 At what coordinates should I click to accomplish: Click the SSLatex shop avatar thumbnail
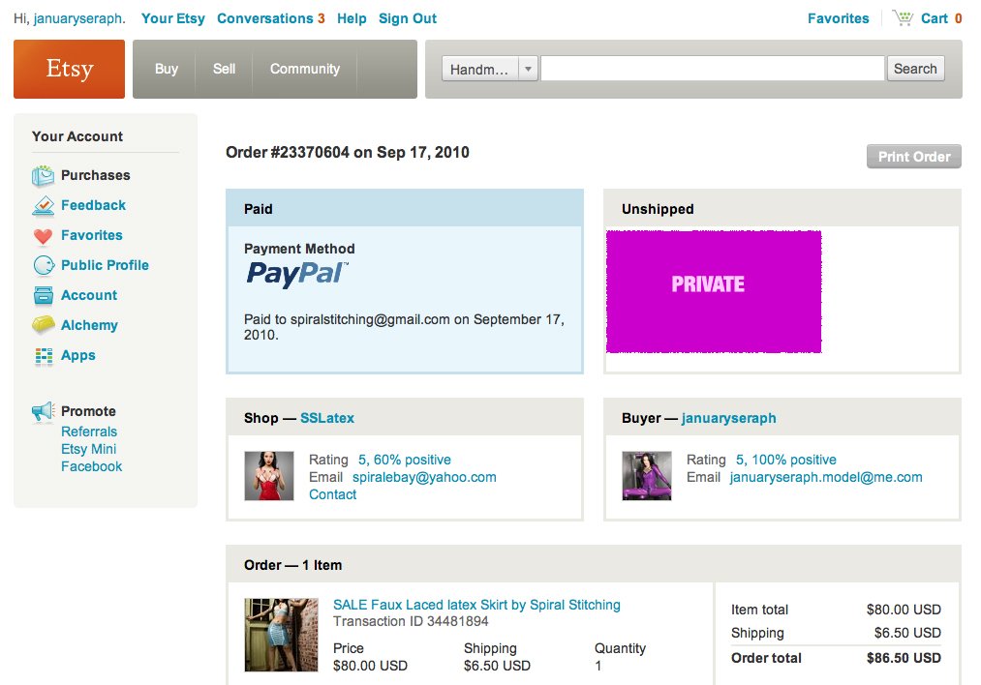269,476
